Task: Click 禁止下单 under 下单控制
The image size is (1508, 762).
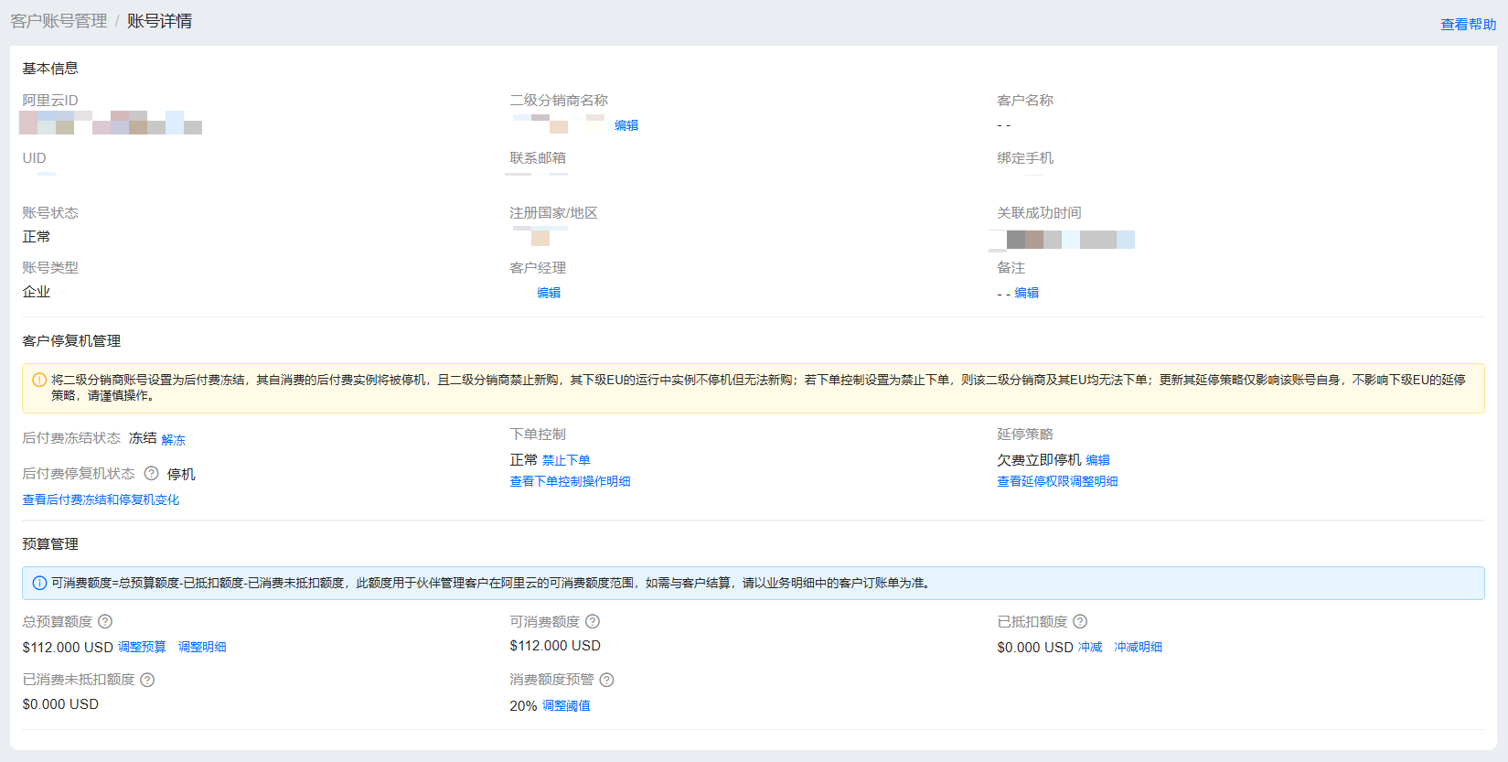Action: click(x=566, y=460)
